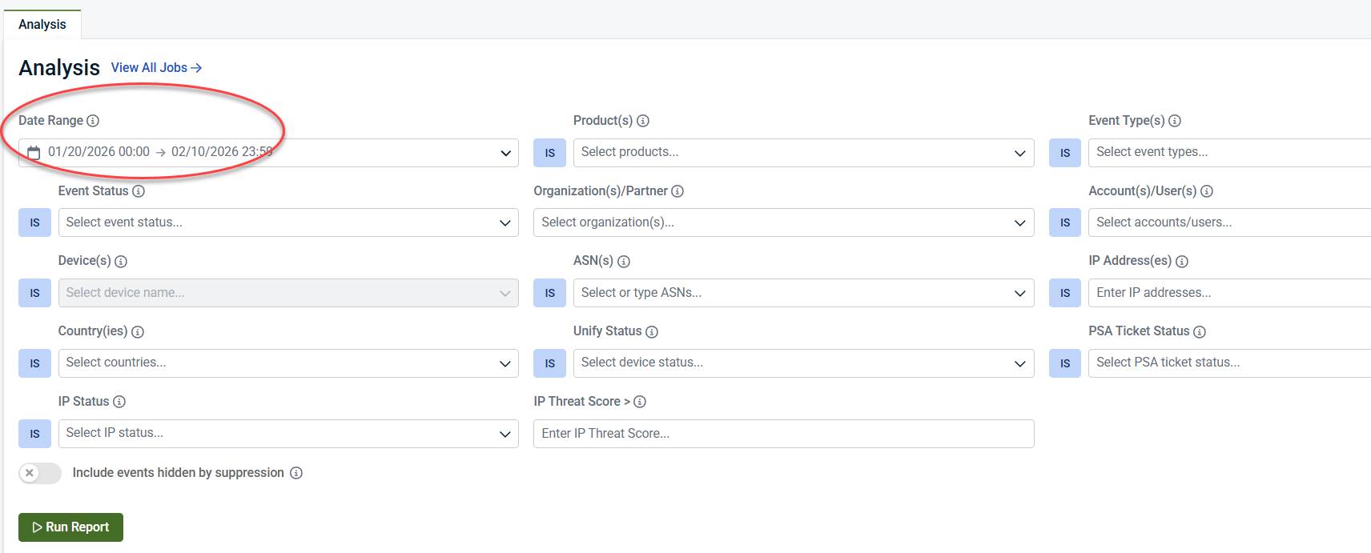The height and width of the screenshot is (553, 1371).
Task: Expand the Select products dropdown
Action: point(803,153)
